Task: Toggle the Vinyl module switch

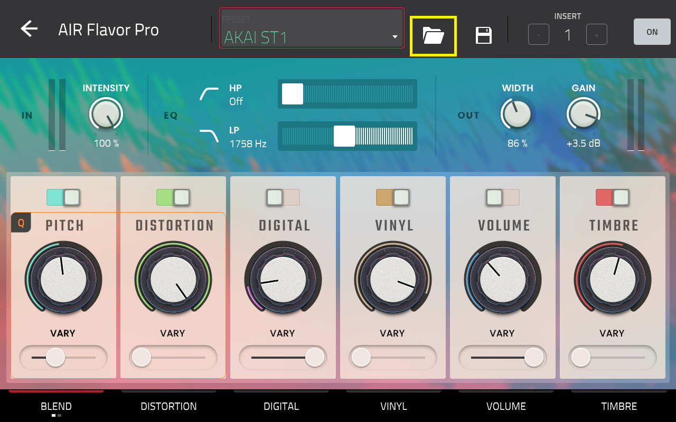Action: click(393, 197)
